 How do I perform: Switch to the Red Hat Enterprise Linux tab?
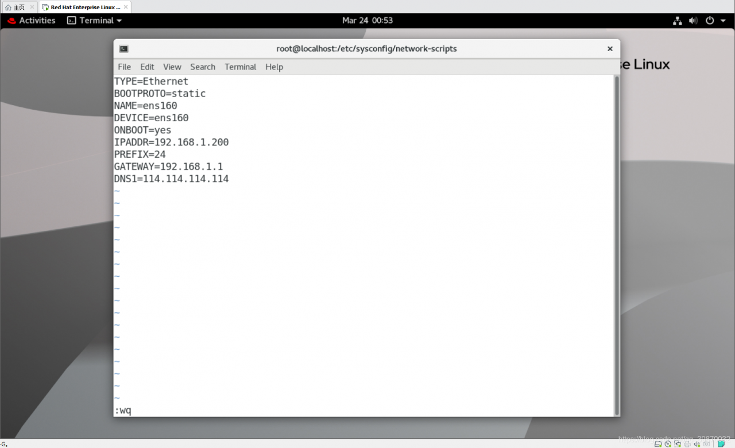85,7
